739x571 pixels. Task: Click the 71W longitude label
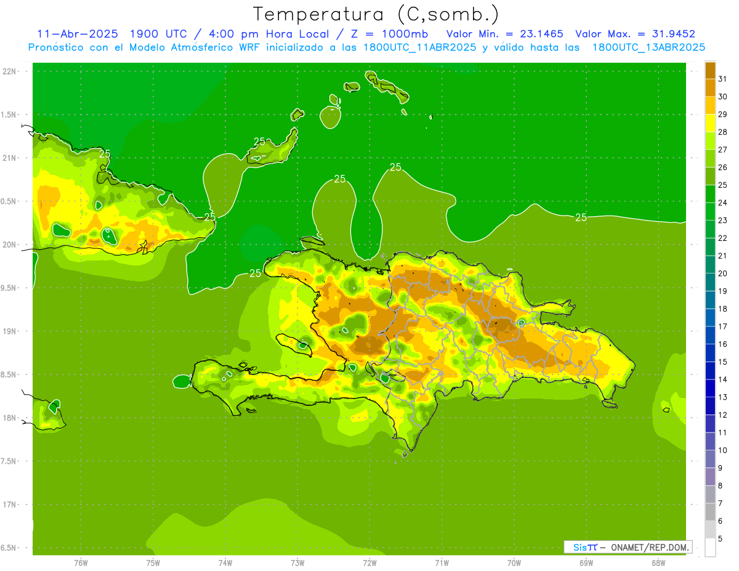click(x=442, y=562)
